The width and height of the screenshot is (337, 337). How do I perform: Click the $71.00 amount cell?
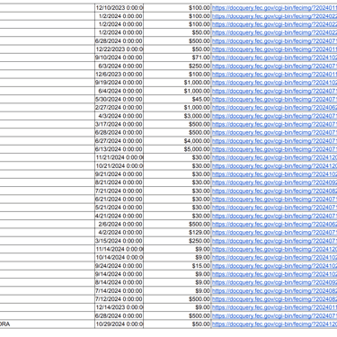(177, 58)
